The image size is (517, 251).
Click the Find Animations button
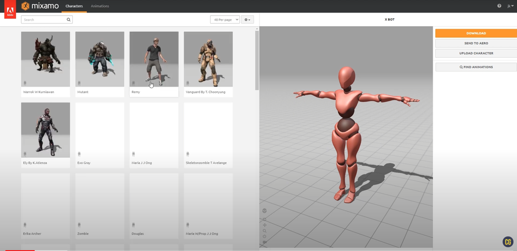point(476,67)
